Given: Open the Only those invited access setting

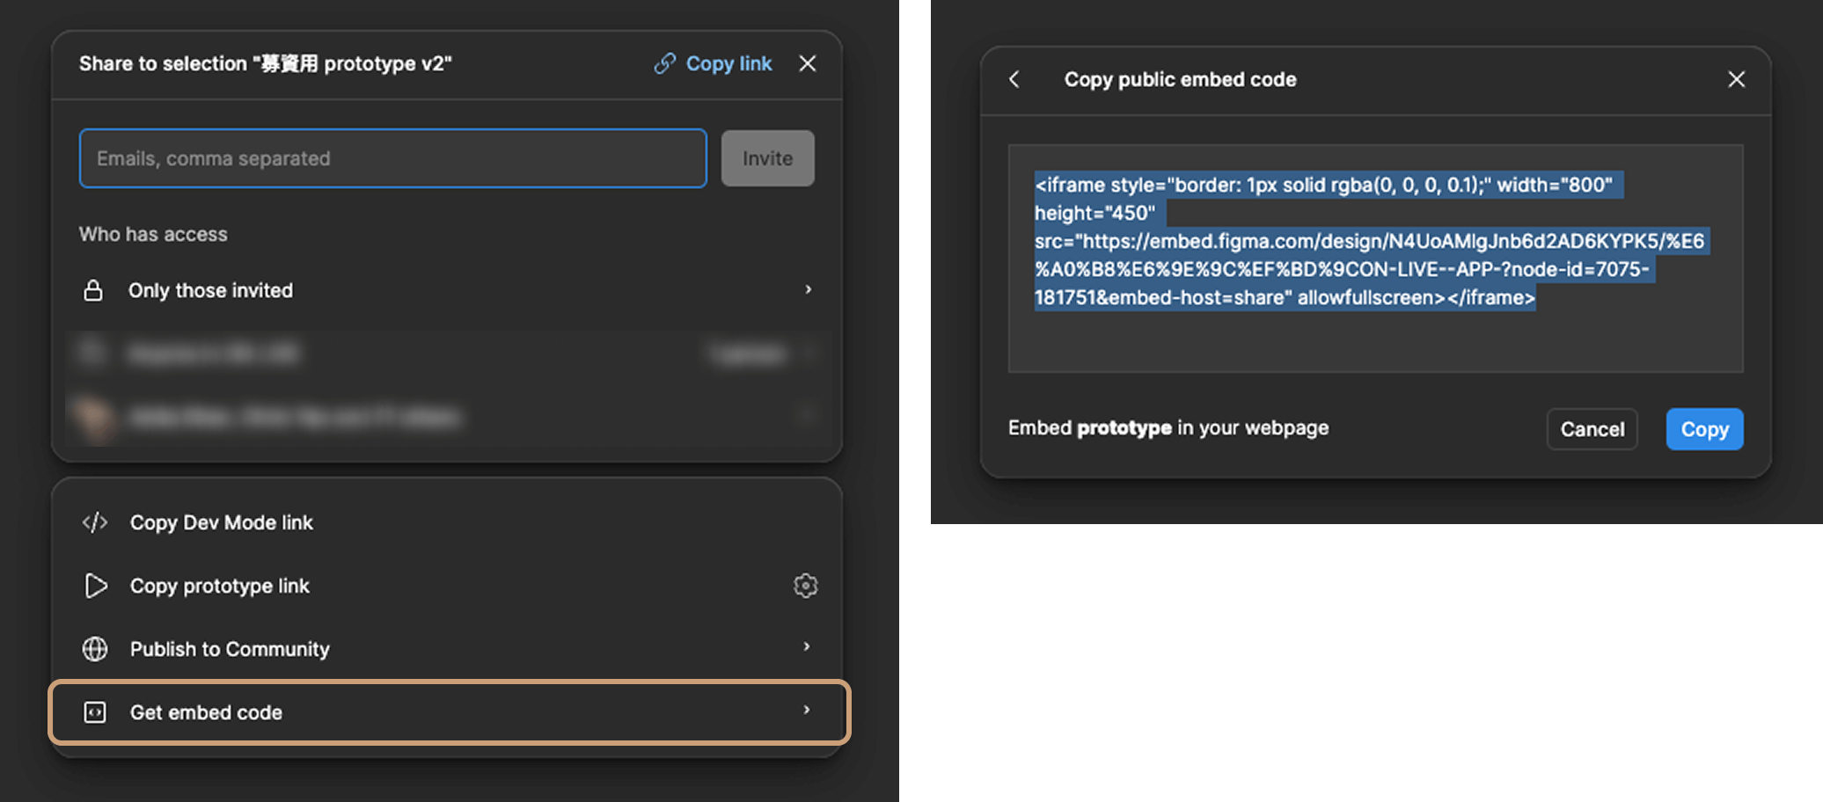Looking at the screenshot, I should pos(447,290).
